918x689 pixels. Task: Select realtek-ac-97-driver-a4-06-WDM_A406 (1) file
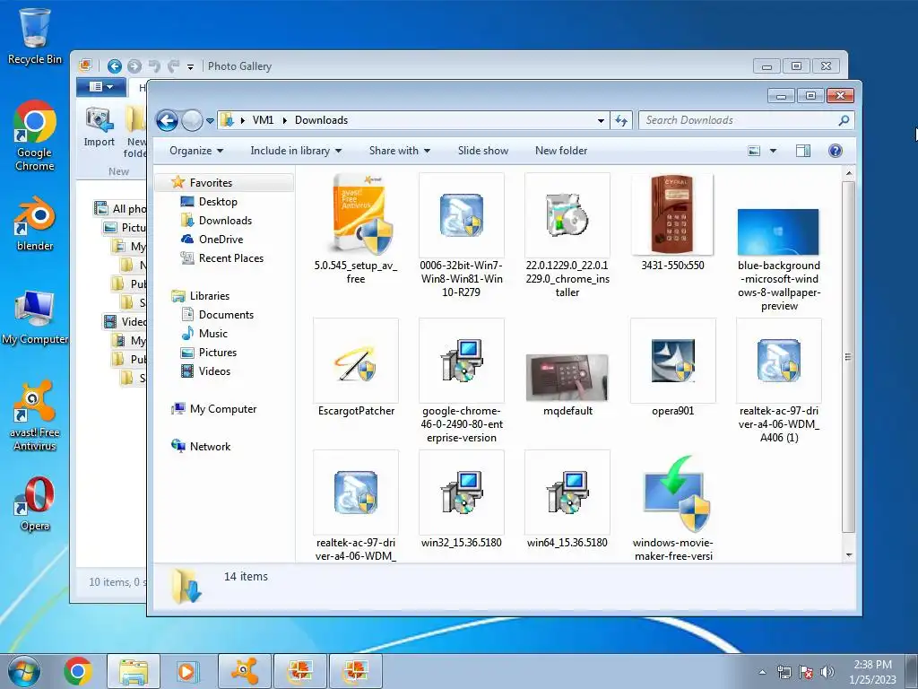pos(779,380)
